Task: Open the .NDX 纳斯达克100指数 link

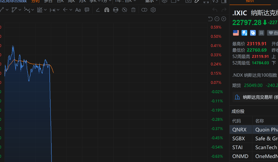Action: tap(255, 75)
